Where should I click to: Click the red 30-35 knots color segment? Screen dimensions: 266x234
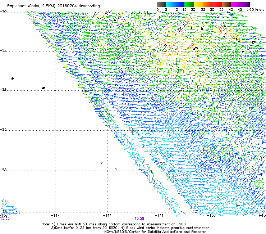(x=217, y=4)
